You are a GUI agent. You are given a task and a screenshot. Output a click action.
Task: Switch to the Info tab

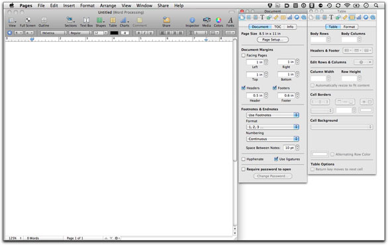click(290, 26)
